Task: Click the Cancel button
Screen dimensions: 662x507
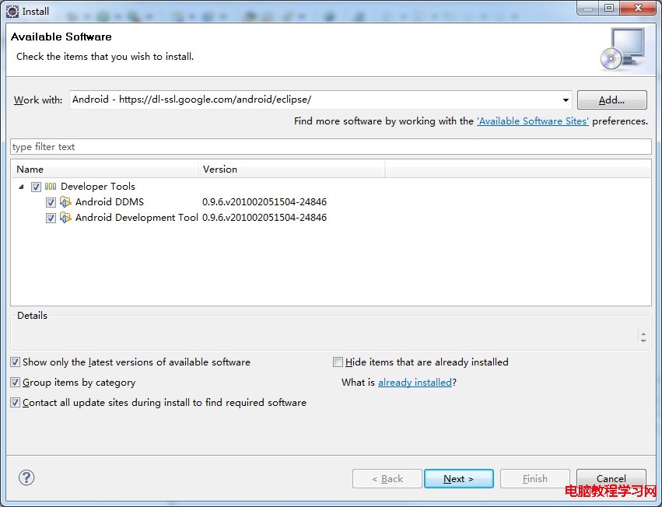Action: click(611, 479)
